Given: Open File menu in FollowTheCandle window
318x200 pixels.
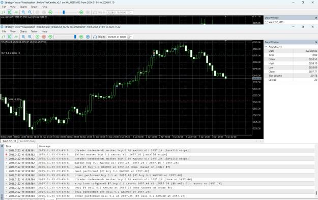Looking at the screenshot, I should point(4,7).
